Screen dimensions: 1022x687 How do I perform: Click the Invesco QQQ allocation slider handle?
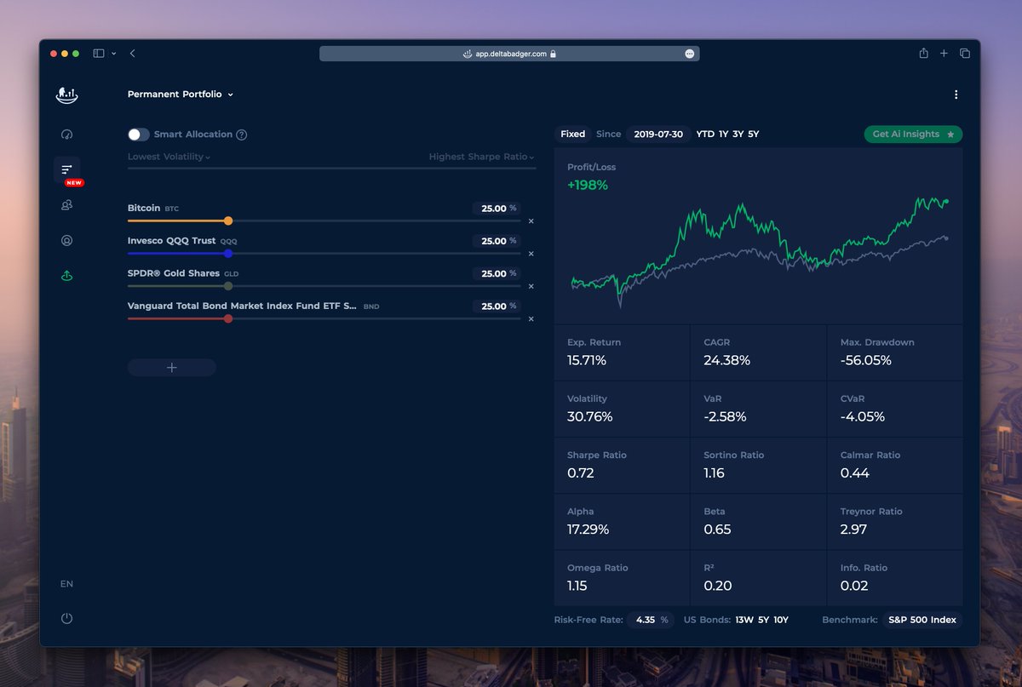(x=228, y=254)
